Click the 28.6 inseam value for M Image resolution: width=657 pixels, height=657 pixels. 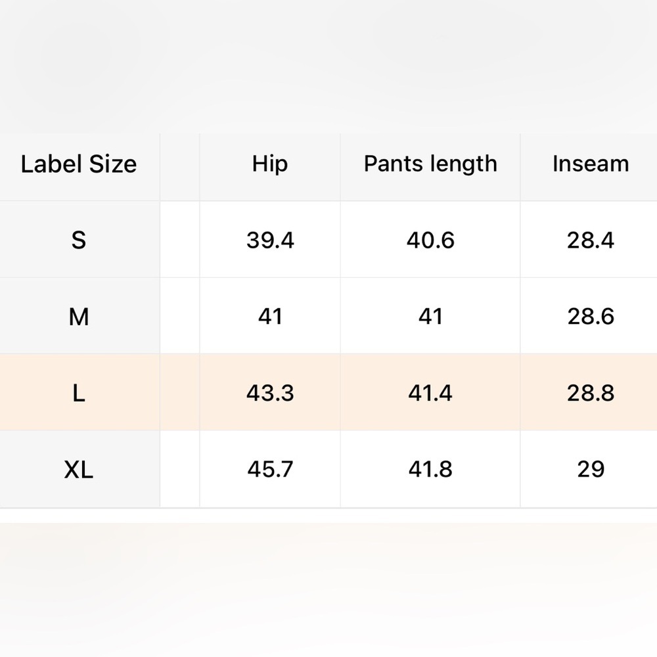tap(591, 317)
